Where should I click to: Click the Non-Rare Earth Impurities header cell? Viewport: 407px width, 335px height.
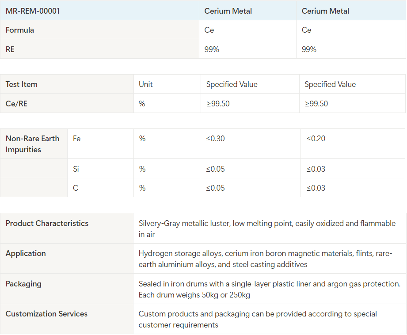(33, 143)
